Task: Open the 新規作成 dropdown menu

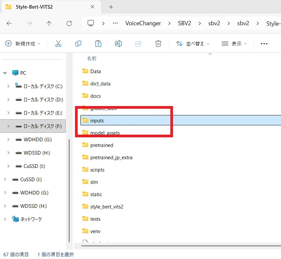Action: coord(23,44)
